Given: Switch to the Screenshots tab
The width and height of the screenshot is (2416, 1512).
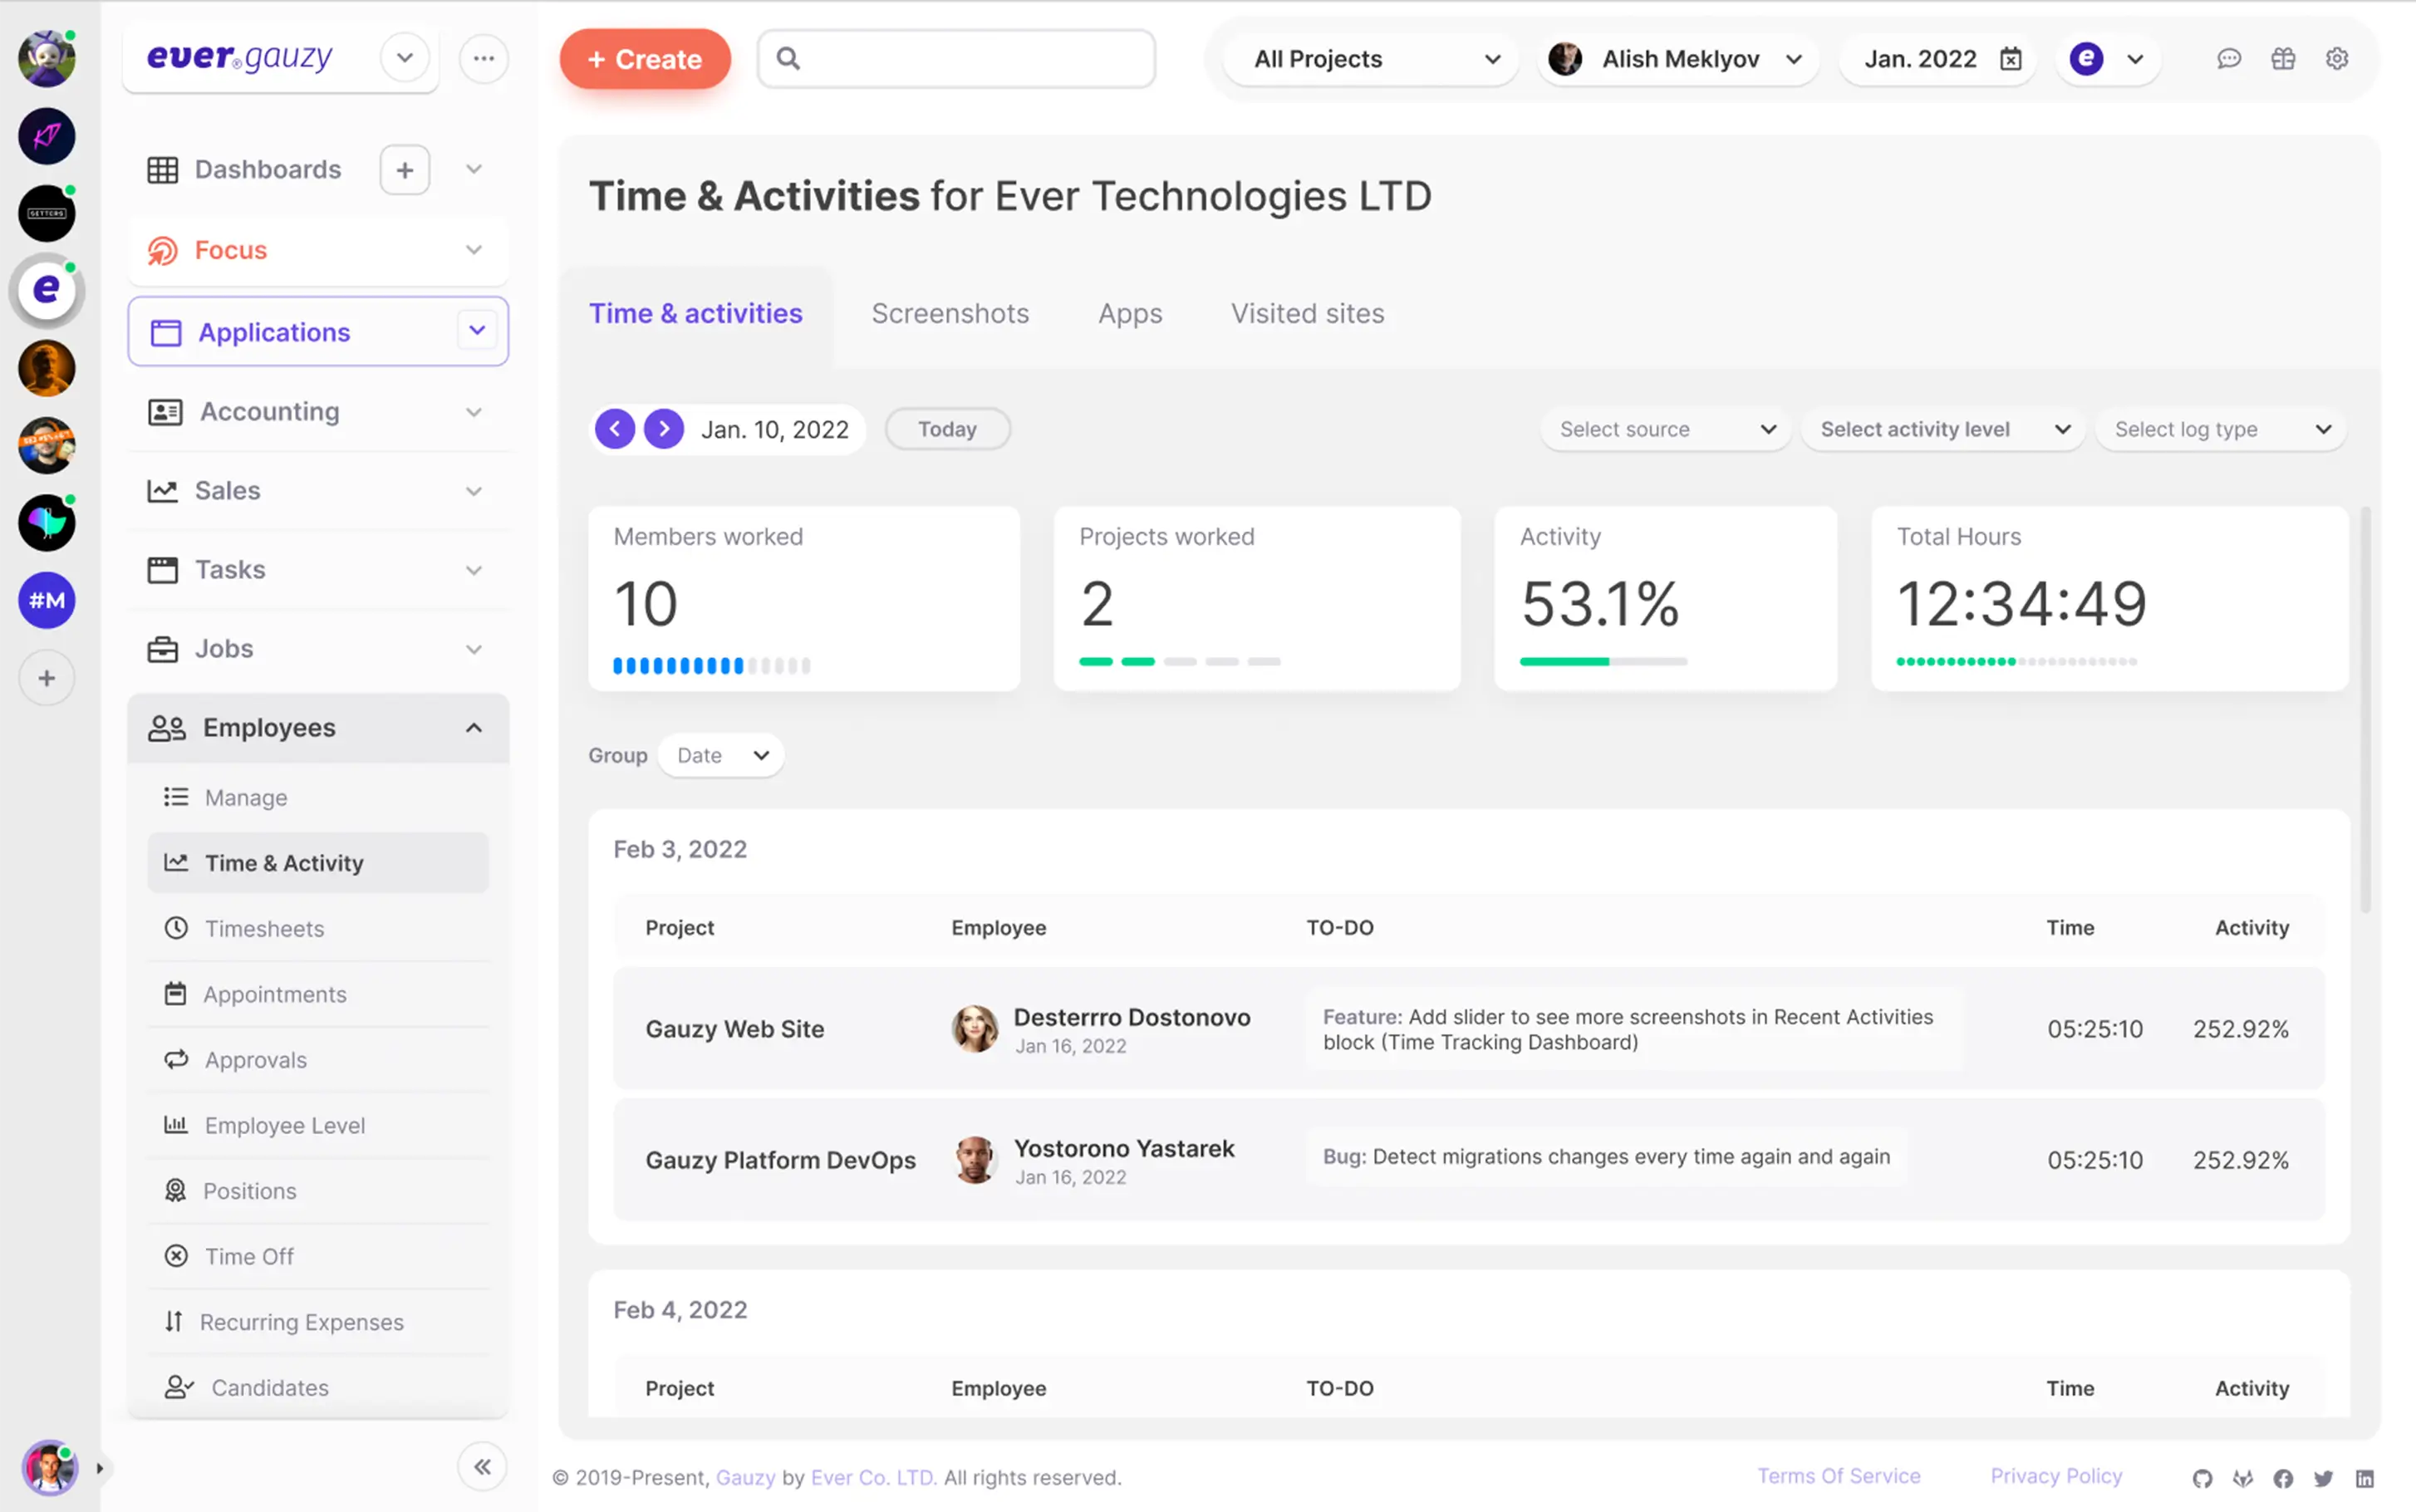Looking at the screenshot, I should (949, 314).
